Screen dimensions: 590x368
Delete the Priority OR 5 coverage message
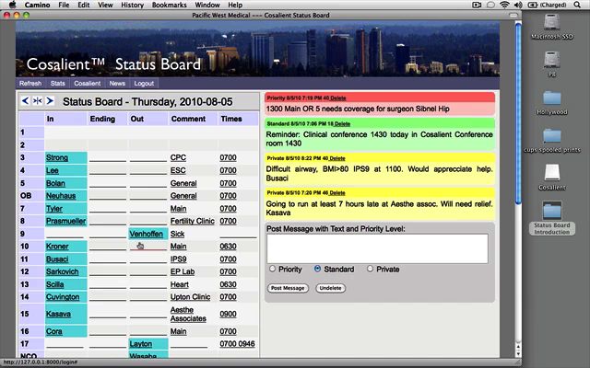[337, 98]
